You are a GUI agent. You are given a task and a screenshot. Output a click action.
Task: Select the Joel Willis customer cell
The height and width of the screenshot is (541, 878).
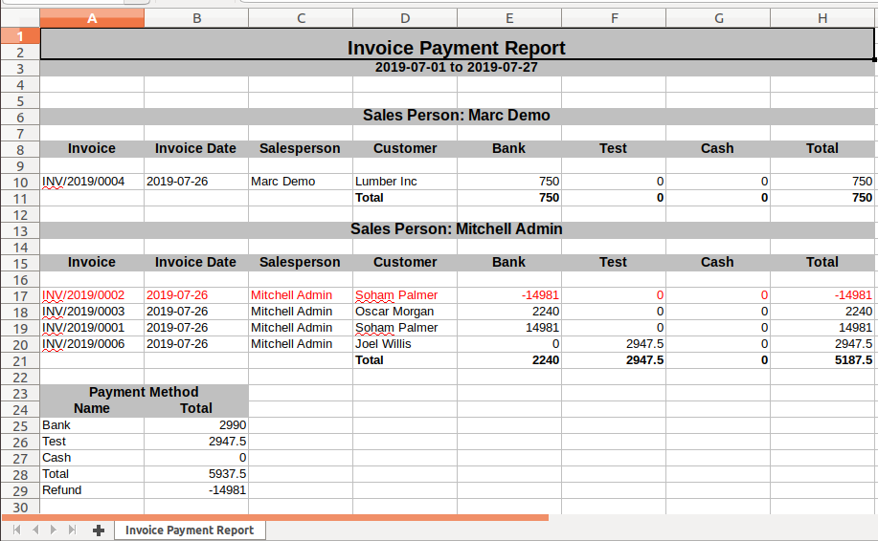(x=405, y=344)
